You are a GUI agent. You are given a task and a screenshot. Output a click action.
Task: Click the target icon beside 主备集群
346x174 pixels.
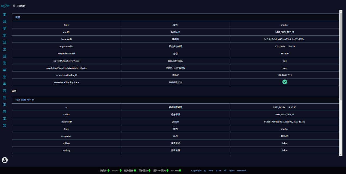pyautogui.click(x=14, y=6)
